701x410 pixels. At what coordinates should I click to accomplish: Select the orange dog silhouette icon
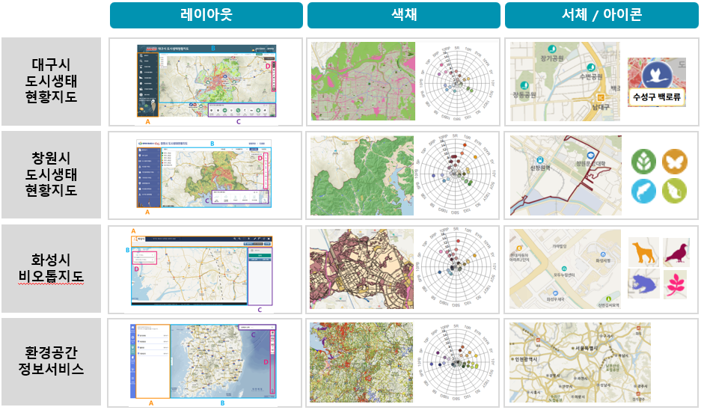[x=643, y=251]
